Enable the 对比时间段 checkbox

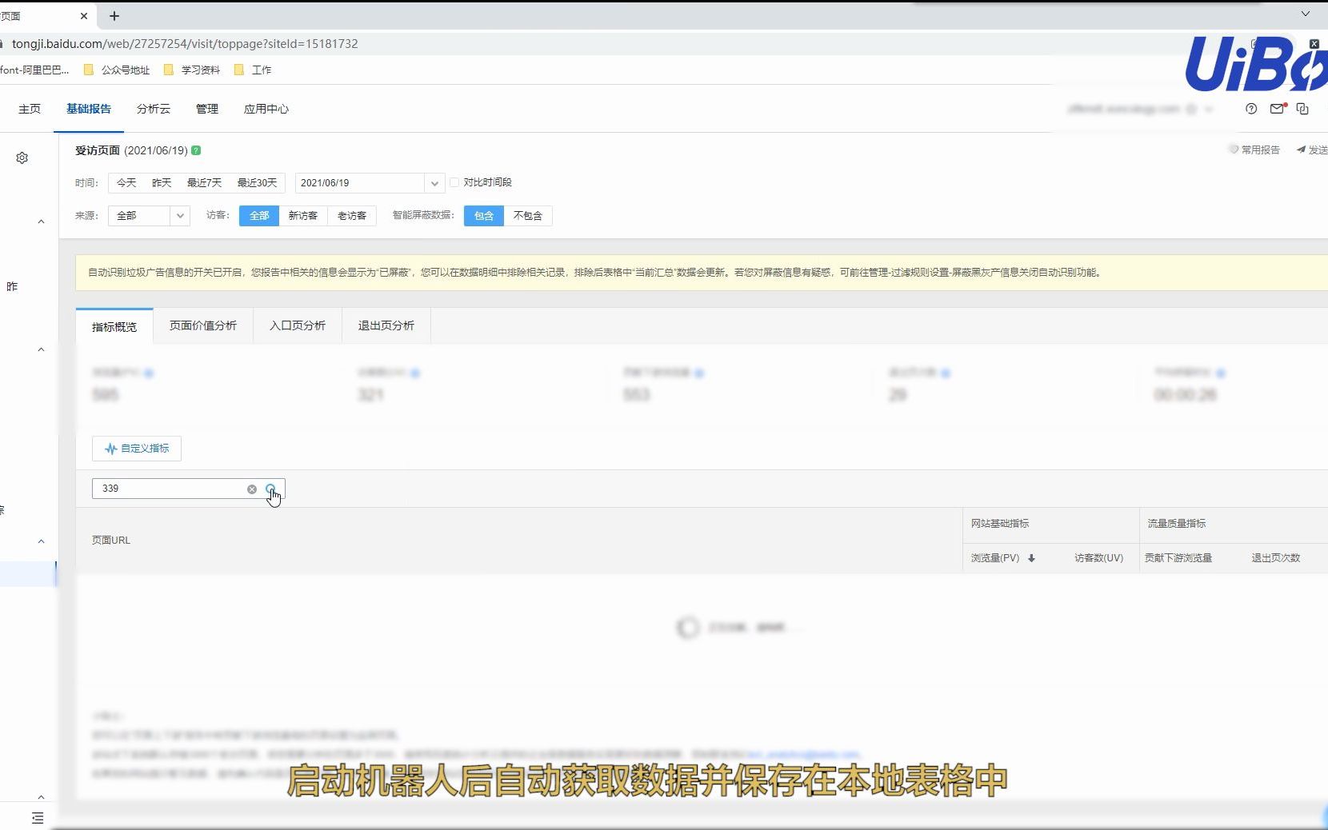click(x=454, y=182)
